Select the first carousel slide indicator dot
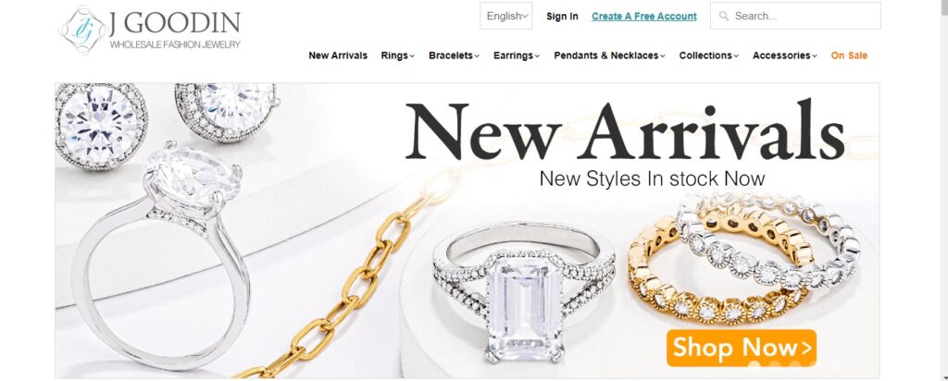948x381 pixels. pos(754,365)
